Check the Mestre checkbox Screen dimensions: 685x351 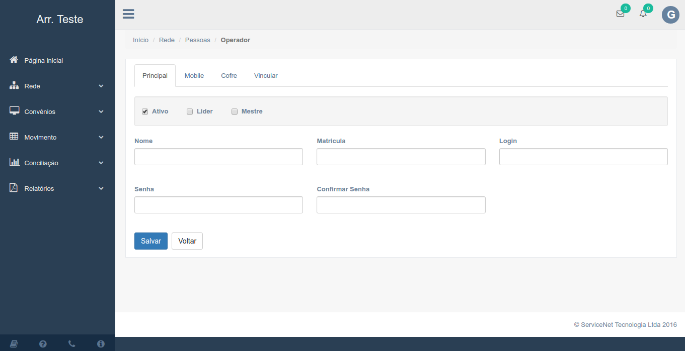[235, 111]
